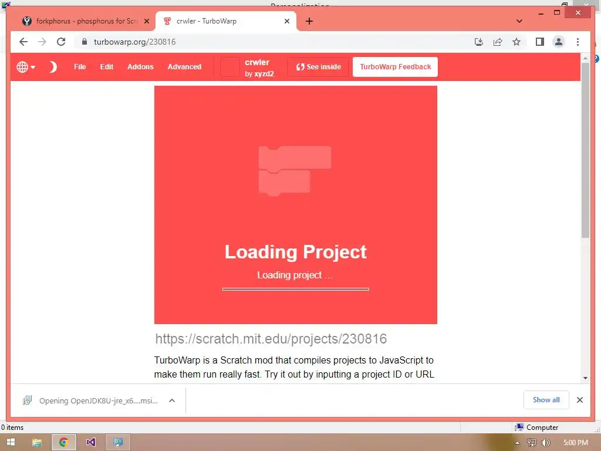Click the project URL input field
The image size is (601, 451).
click(x=295, y=339)
